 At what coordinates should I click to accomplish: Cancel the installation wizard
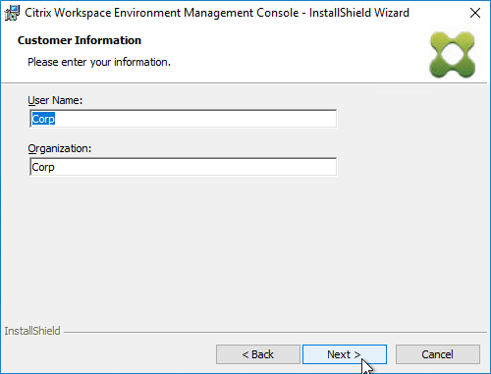[x=438, y=354]
